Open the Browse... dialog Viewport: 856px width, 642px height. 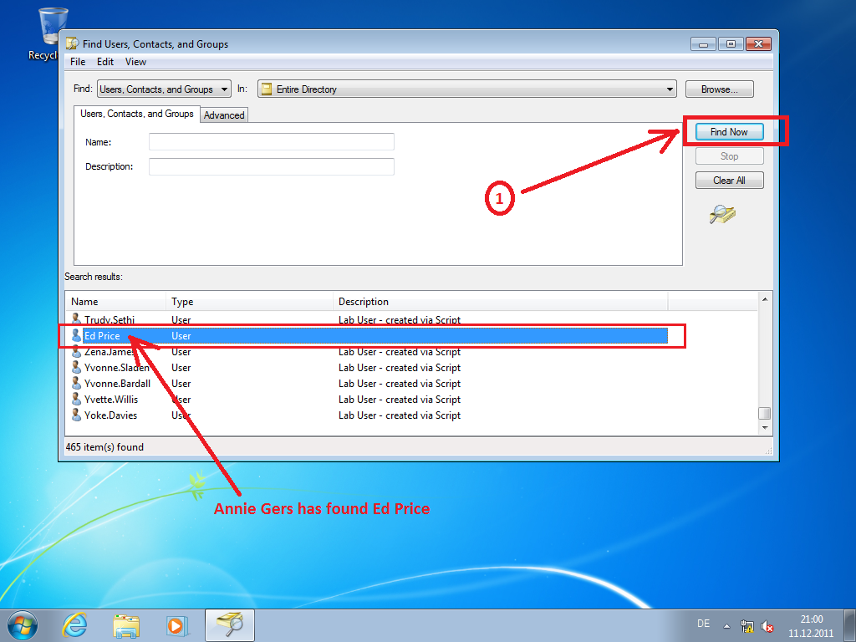(x=719, y=89)
